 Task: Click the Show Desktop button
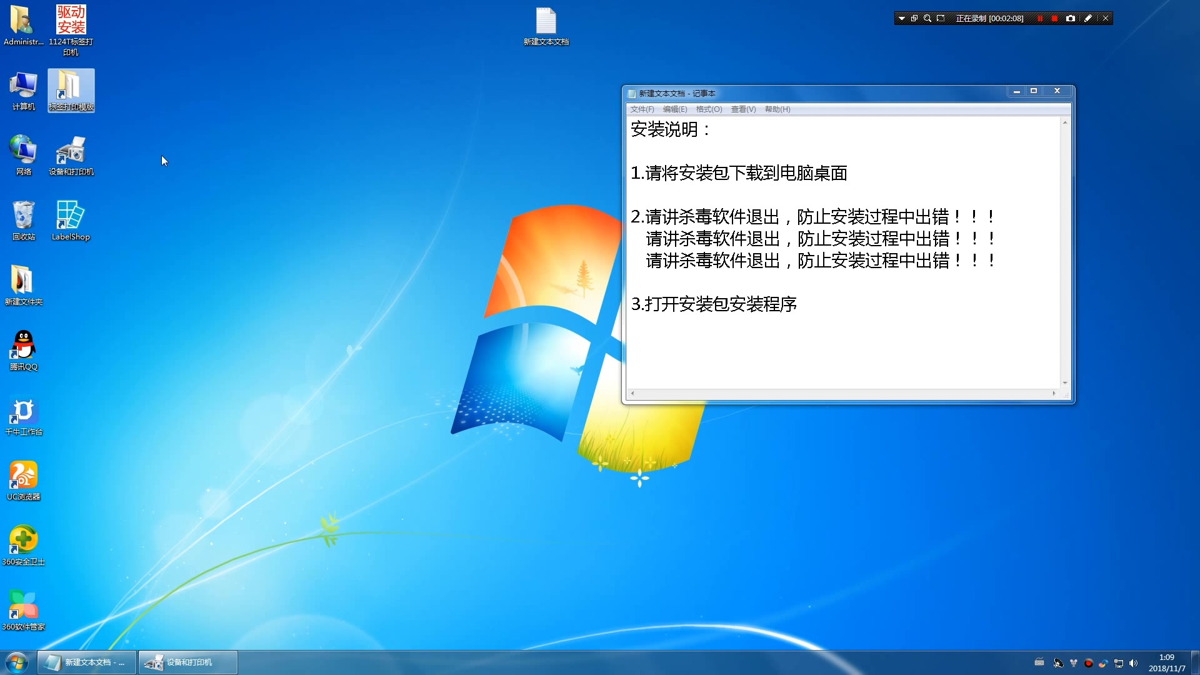[x=1196, y=662]
